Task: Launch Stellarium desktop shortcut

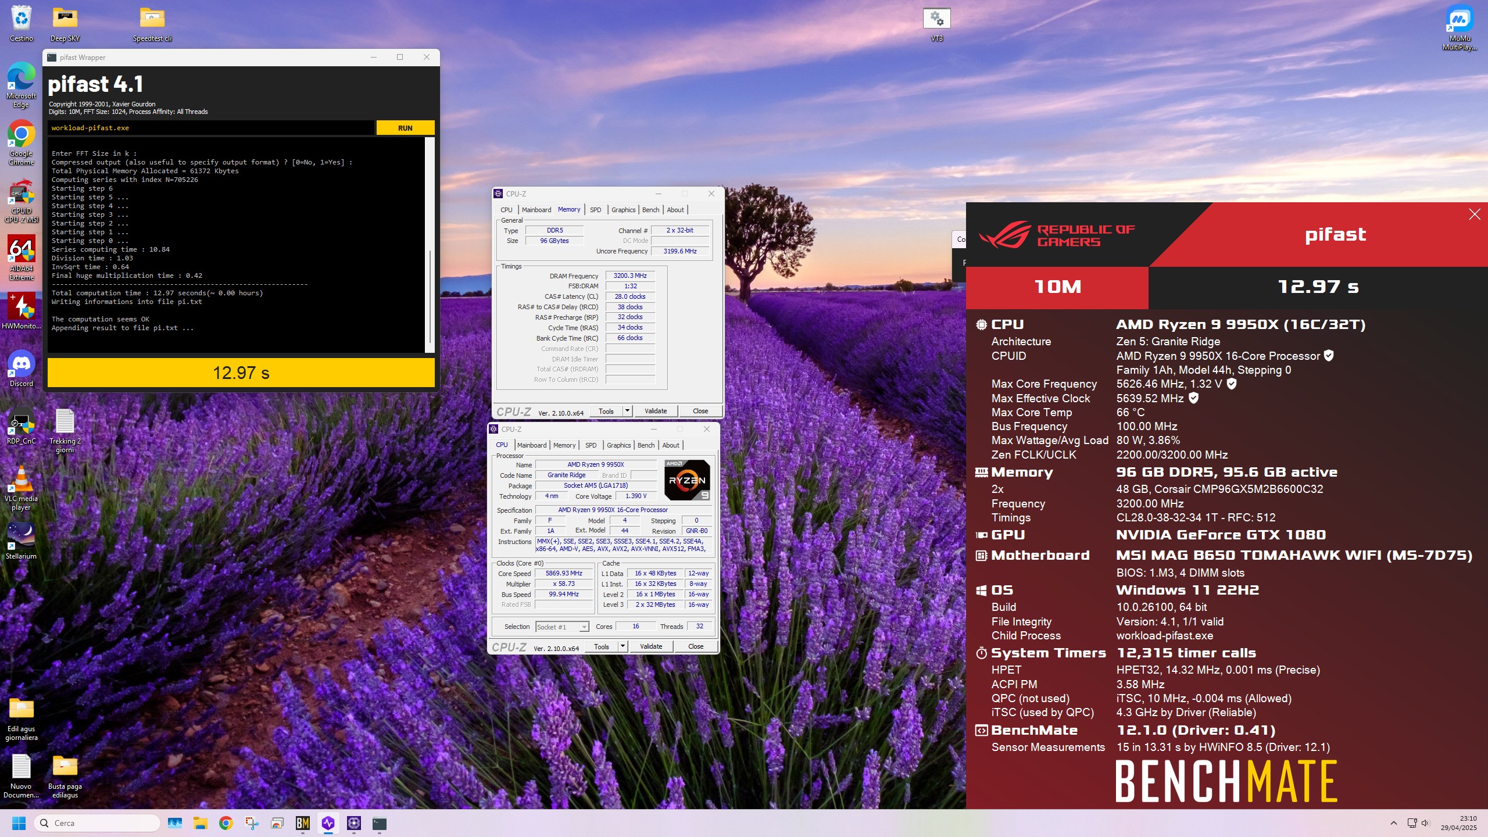Action: 22,541
